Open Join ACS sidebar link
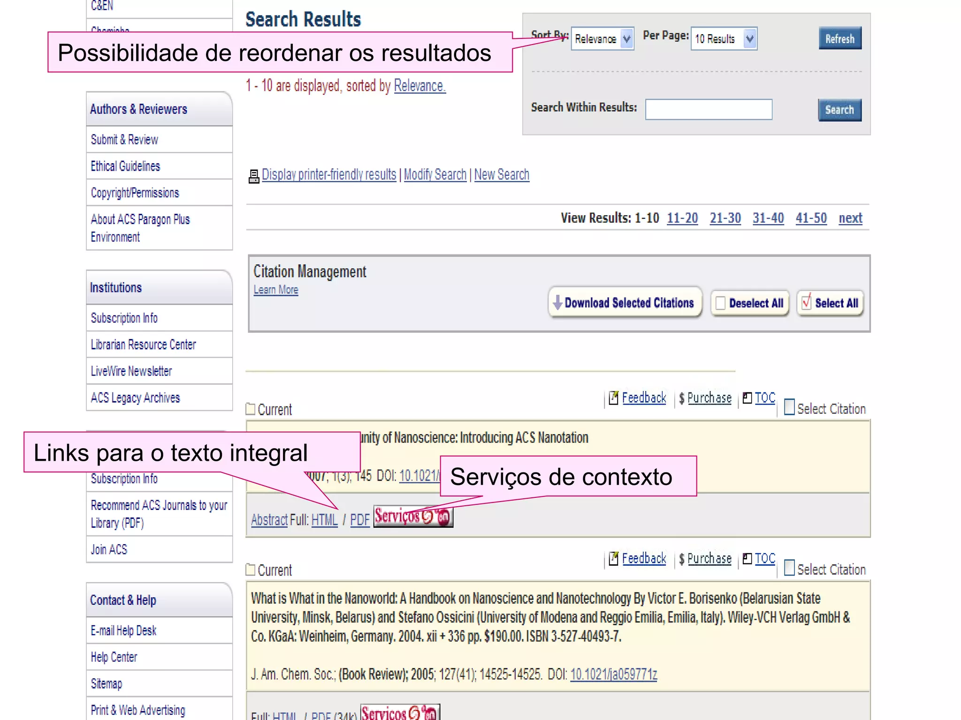The width and height of the screenshot is (961, 720). pos(109,550)
